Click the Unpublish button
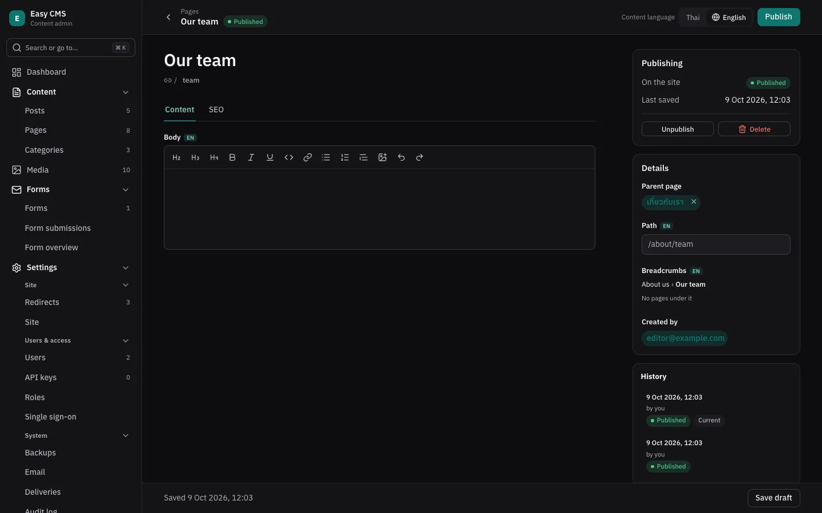This screenshot has height=513, width=822. pyautogui.click(x=678, y=129)
